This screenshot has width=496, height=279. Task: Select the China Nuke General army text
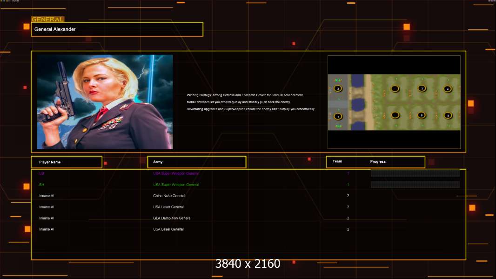169,196
